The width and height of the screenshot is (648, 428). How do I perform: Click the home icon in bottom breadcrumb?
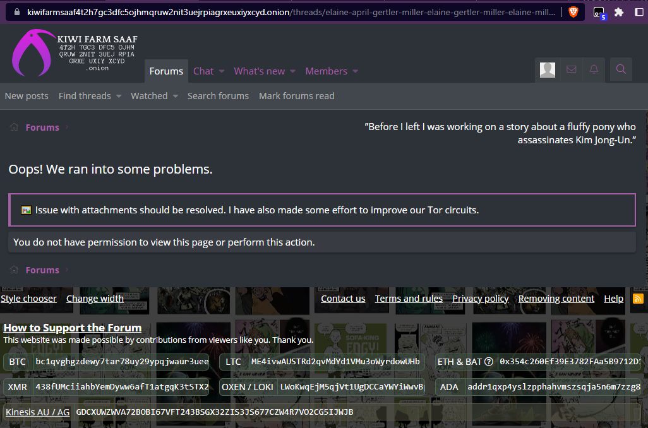click(14, 270)
